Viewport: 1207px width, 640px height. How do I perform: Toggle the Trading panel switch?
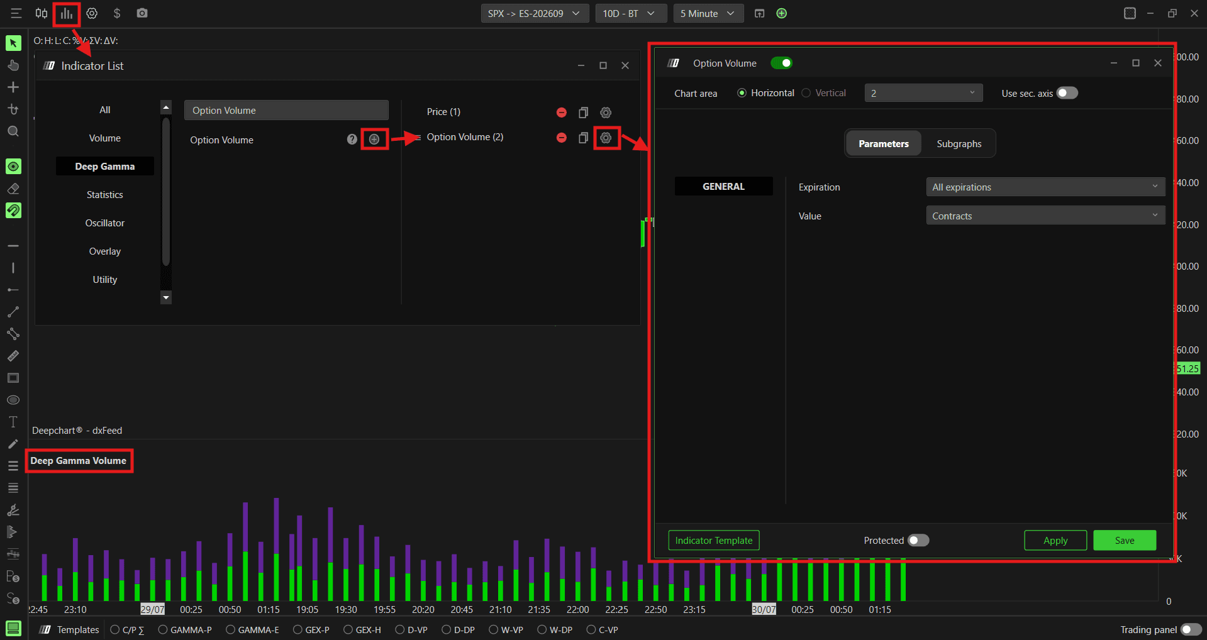tap(1191, 629)
